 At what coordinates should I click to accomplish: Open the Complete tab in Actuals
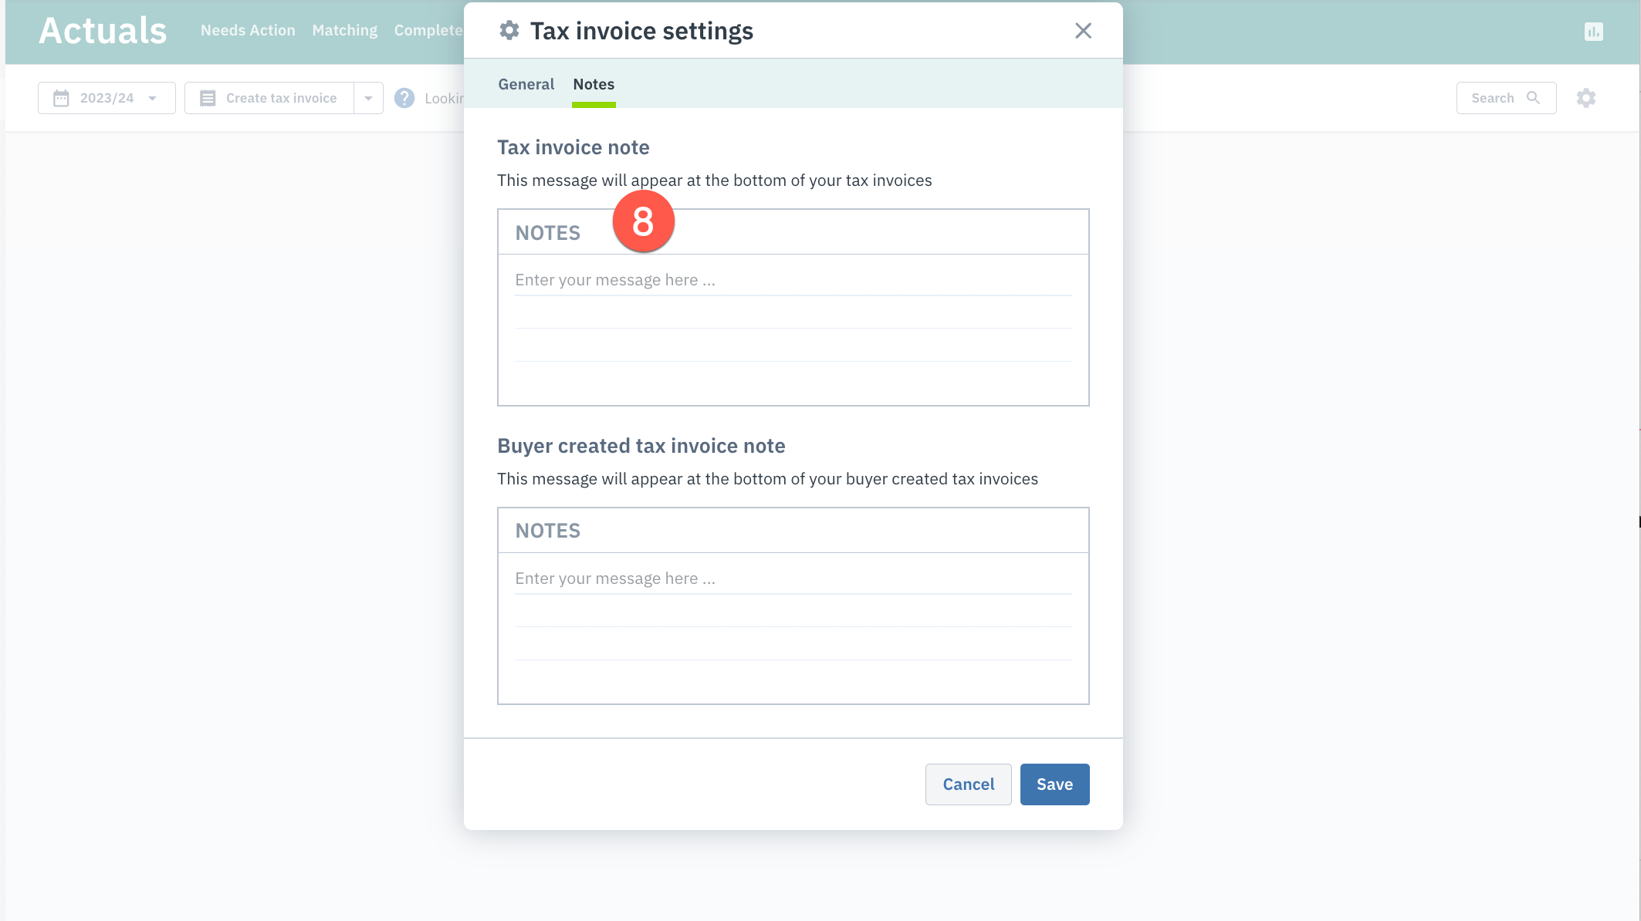[x=428, y=30]
